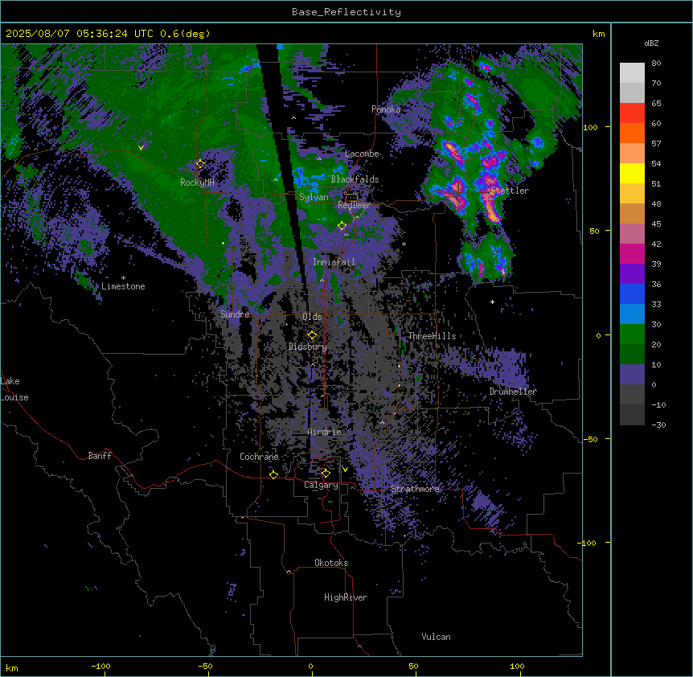The image size is (693, 677).
Task: Click the red 65-60 dBZ legend swatch
Action: pyautogui.click(x=632, y=113)
